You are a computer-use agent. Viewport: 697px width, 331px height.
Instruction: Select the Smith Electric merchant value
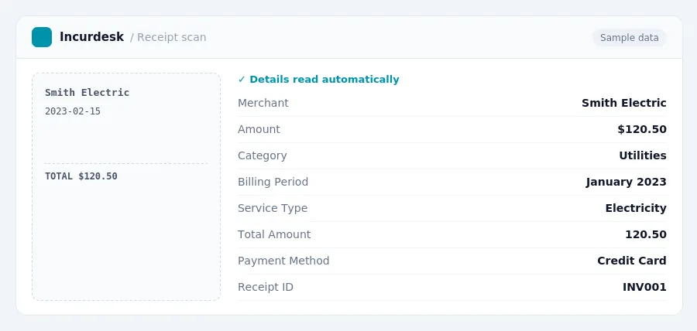(624, 103)
